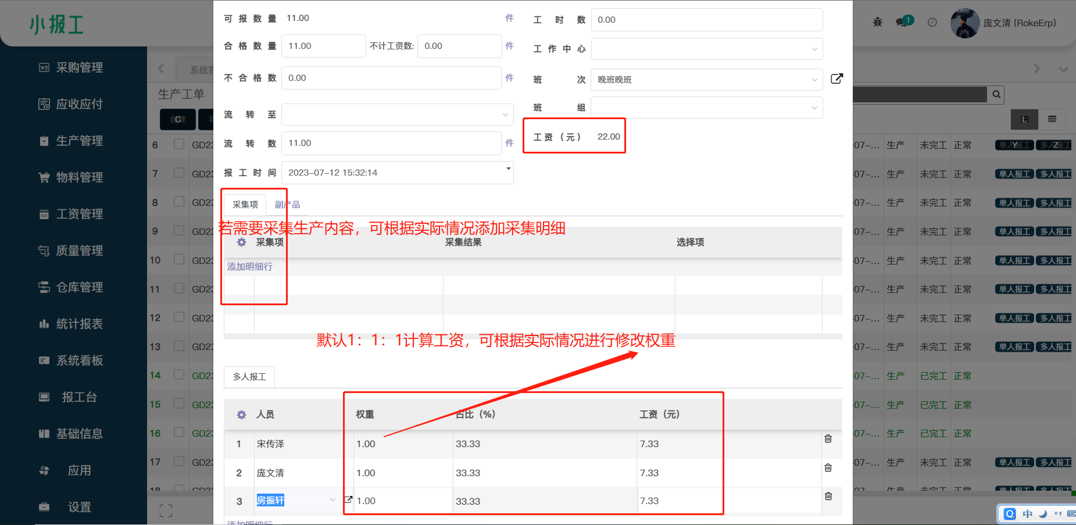The image size is (1076, 525).
Task: Click trash icon for 房振轩 row
Action: (828, 496)
